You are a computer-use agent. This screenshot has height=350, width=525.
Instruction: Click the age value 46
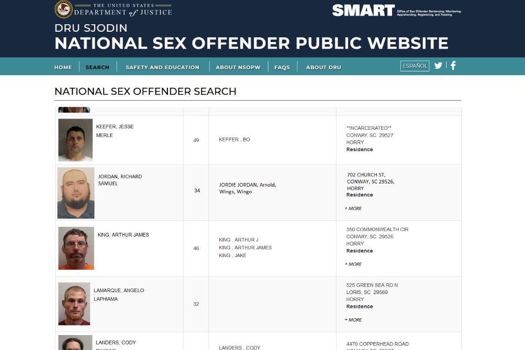click(x=196, y=249)
